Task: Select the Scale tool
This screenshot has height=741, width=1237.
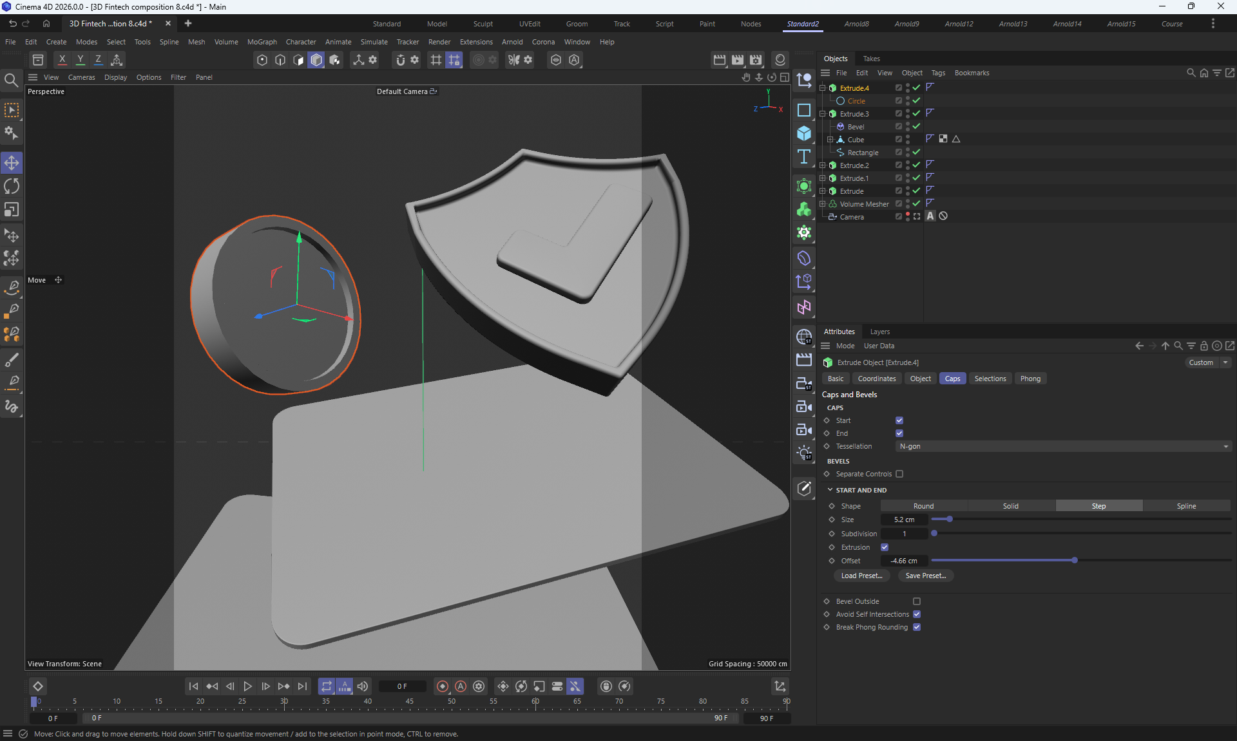Action: point(12,210)
